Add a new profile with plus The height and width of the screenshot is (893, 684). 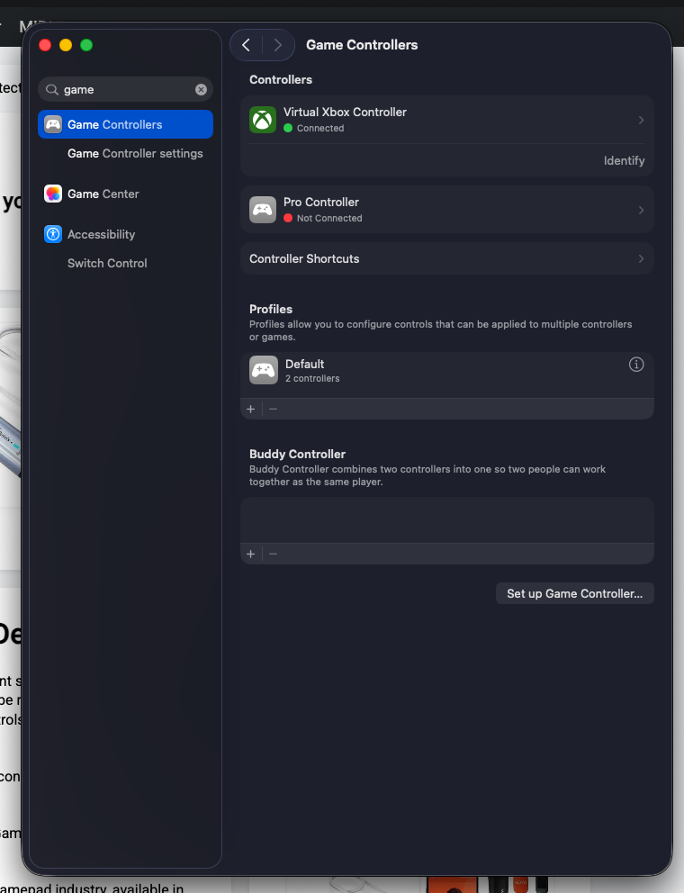point(250,409)
